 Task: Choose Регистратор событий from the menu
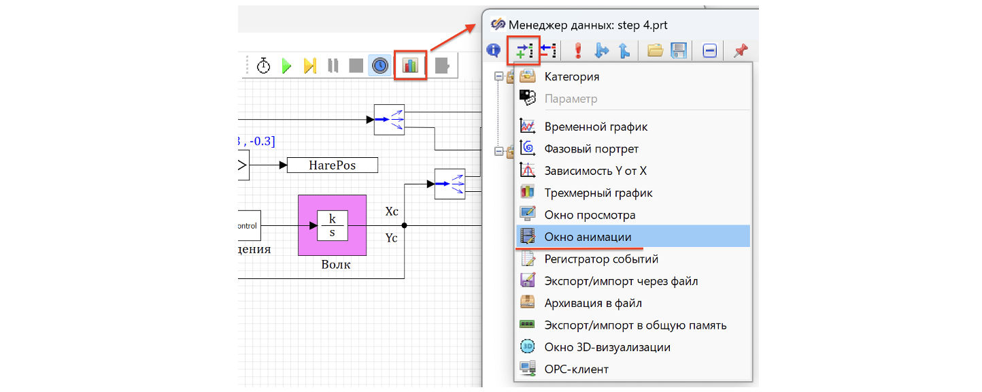click(x=633, y=259)
